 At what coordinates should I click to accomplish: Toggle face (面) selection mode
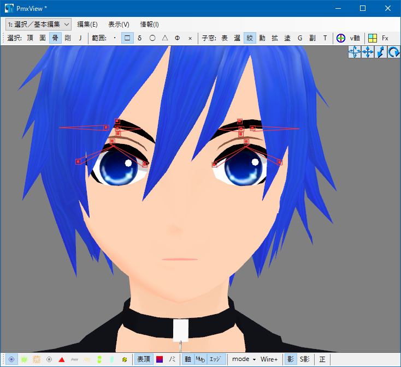click(43, 38)
